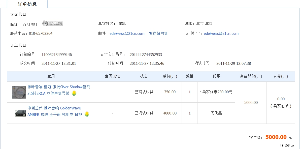Open the Silver Shadow 3.5转2RCA product link
Screen dimensions: 300x149
coord(58,90)
